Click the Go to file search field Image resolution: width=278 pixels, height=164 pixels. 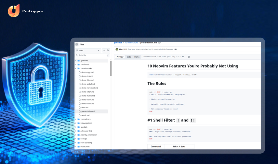click(92, 55)
